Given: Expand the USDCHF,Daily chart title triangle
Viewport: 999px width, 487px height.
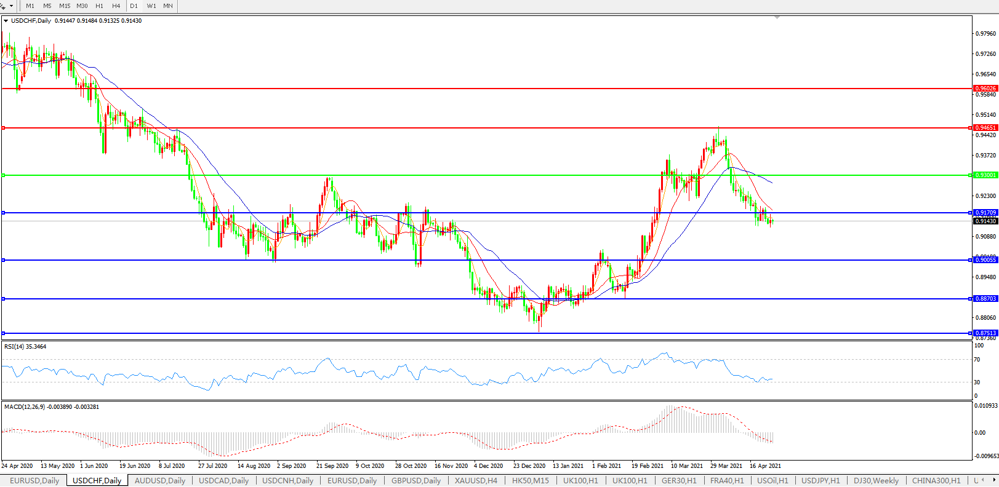Looking at the screenshot, I should click(6, 21).
